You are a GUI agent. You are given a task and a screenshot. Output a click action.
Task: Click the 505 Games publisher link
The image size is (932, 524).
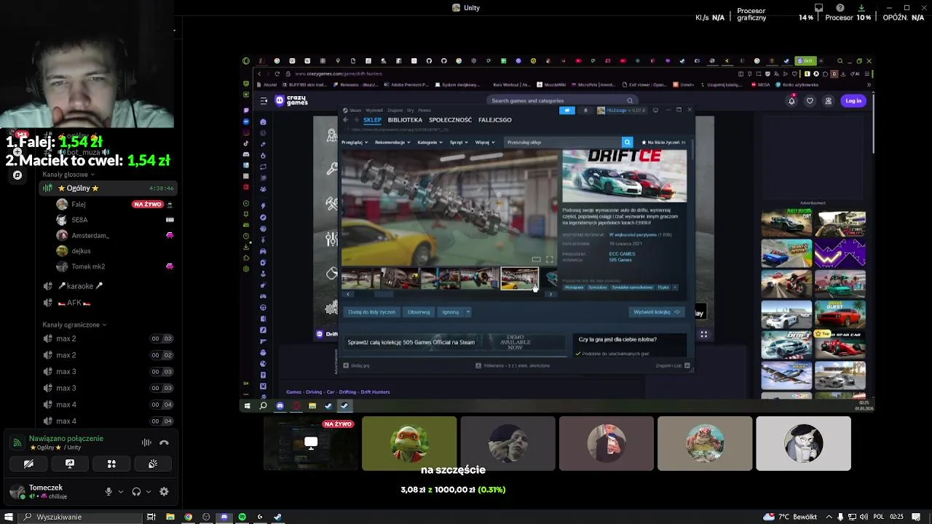click(620, 260)
